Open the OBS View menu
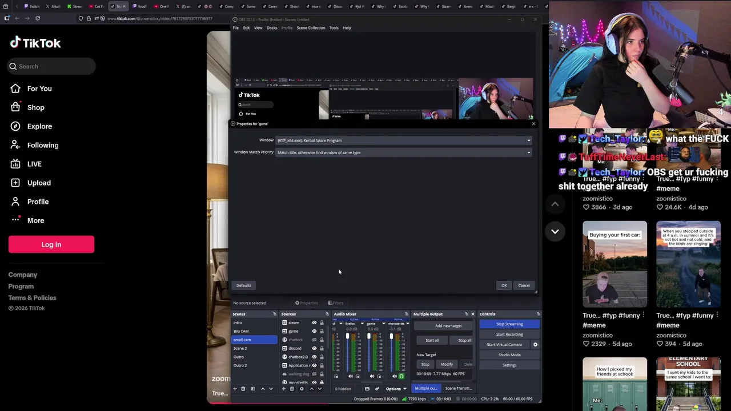Viewport: 731px width, 411px height. point(258,27)
